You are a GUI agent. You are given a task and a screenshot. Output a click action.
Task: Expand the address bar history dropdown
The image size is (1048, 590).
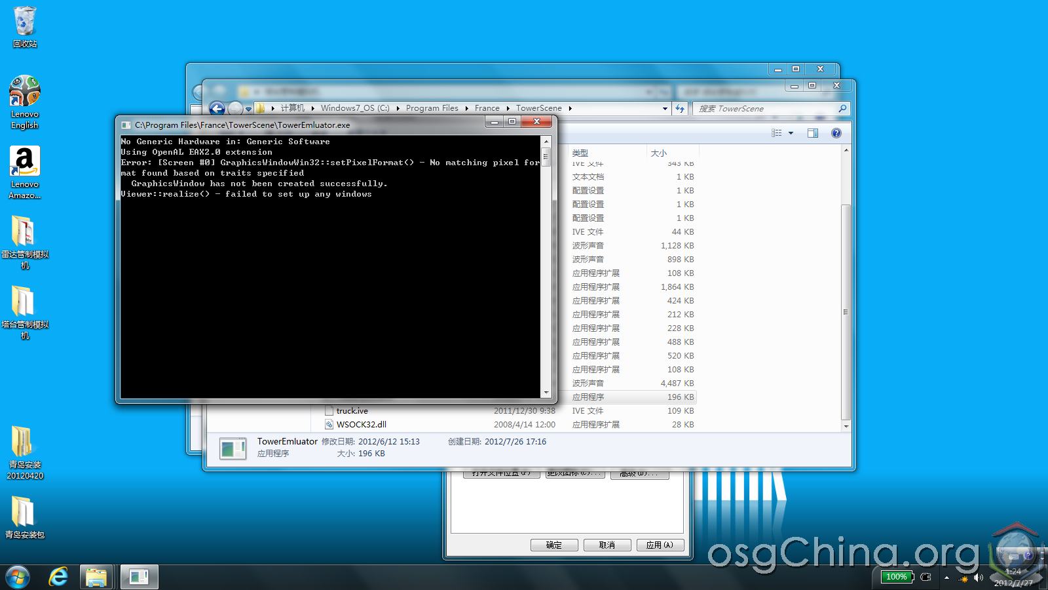tap(665, 109)
